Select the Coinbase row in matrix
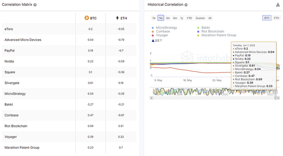This screenshot has width=283, height=156. pyautogui.click(x=69, y=115)
